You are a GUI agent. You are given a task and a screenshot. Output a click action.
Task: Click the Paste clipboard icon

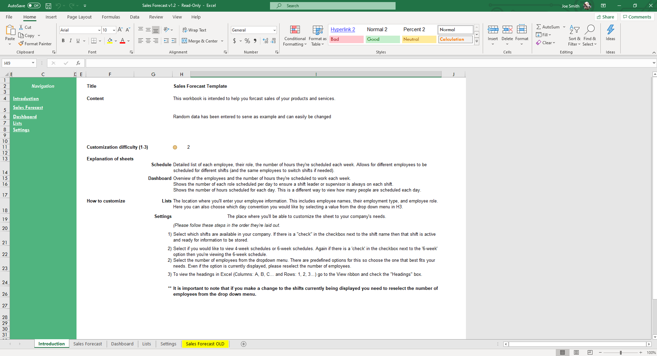[10, 30]
